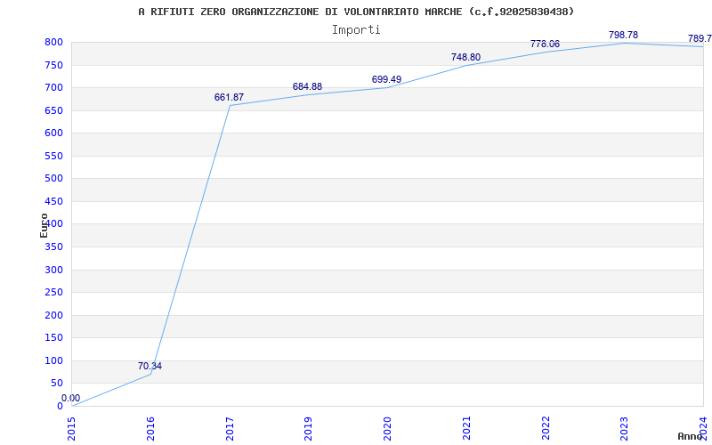Select the 70.34 data label

pos(150,366)
